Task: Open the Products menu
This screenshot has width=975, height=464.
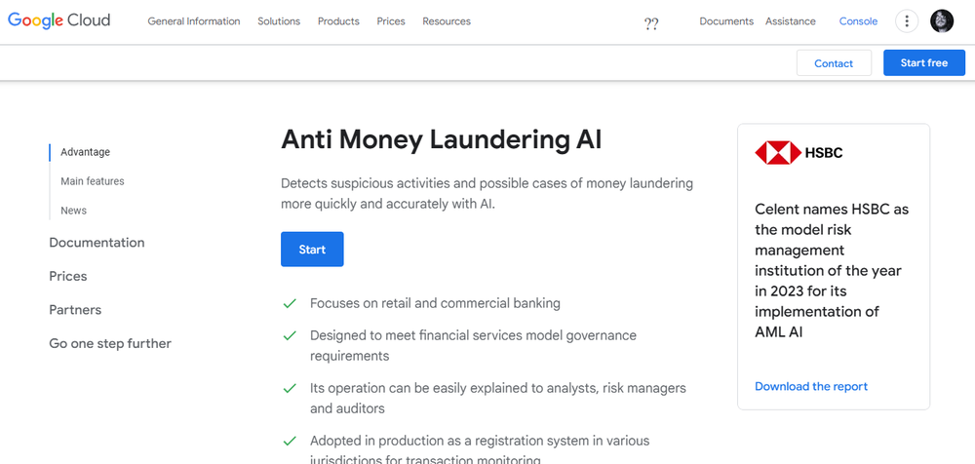Action: pyautogui.click(x=338, y=21)
